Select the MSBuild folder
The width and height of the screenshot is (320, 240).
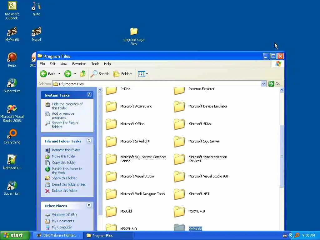tap(119, 212)
